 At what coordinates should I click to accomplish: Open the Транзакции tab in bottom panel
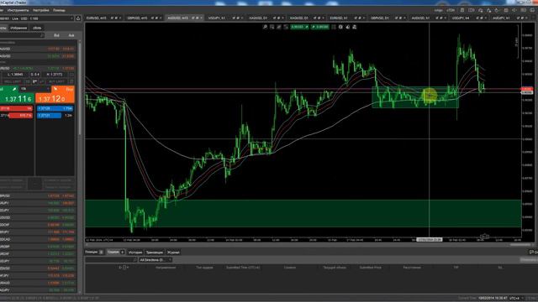pos(155,253)
